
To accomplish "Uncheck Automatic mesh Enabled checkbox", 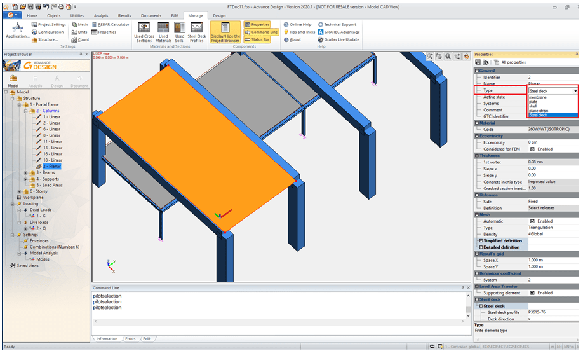I will tap(532, 221).
